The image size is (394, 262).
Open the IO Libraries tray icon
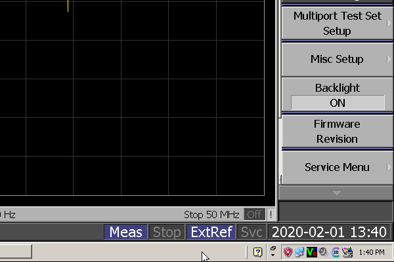pos(336,252)
